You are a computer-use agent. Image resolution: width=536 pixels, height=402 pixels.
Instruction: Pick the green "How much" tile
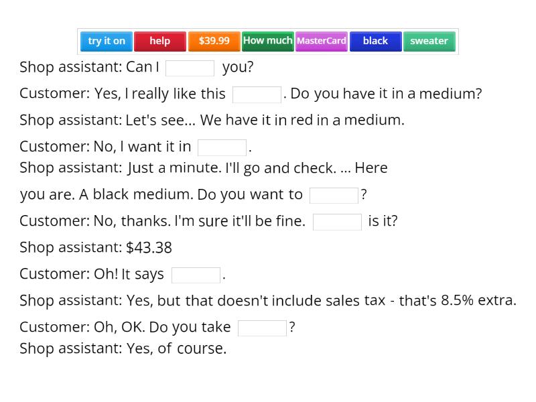pyautogui.click(x=267, y=41)
